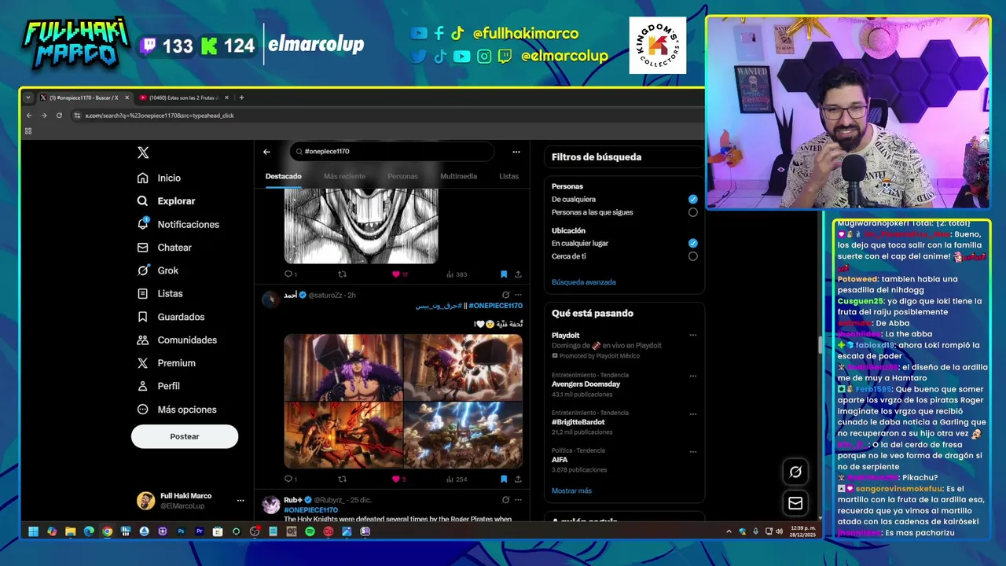Switch to the Más reciente tab
Viewport: 1006px width, 566px height.
[x=344, y=176]
